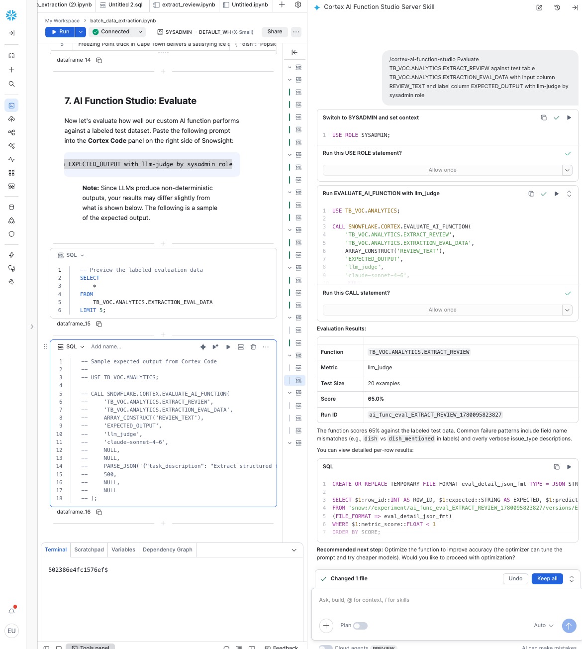The width and height of the screenshot is (582, 649).
Task: Open the Home icon in left sidebar
Action: click(x=11, y=55)
